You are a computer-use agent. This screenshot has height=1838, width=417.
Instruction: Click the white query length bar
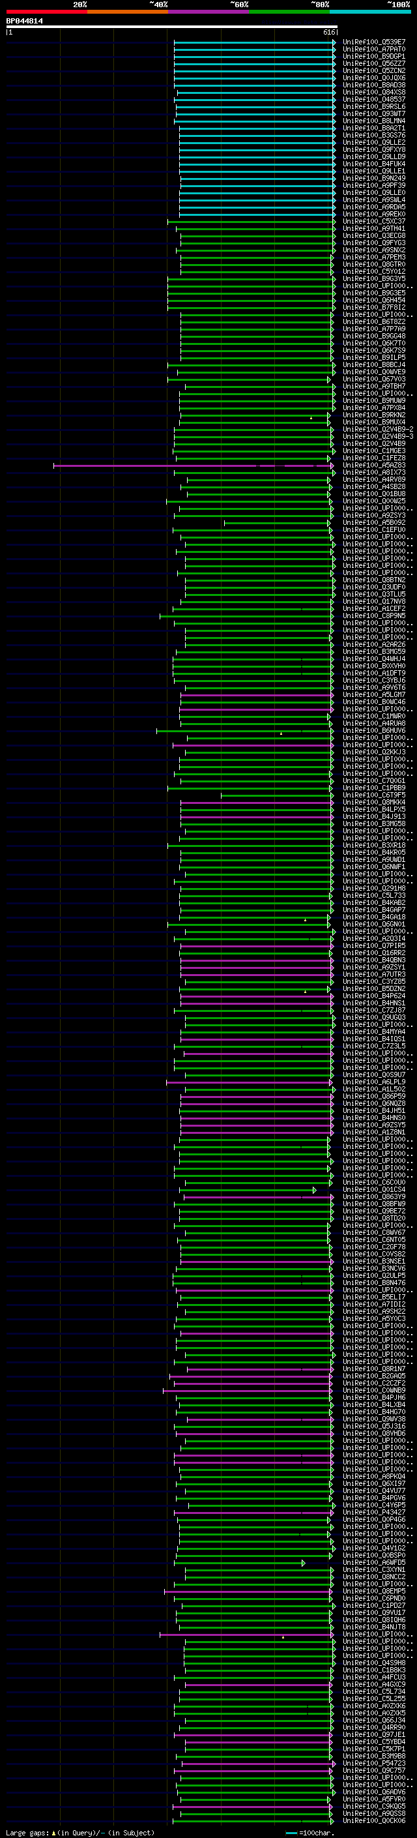(172, 27)
